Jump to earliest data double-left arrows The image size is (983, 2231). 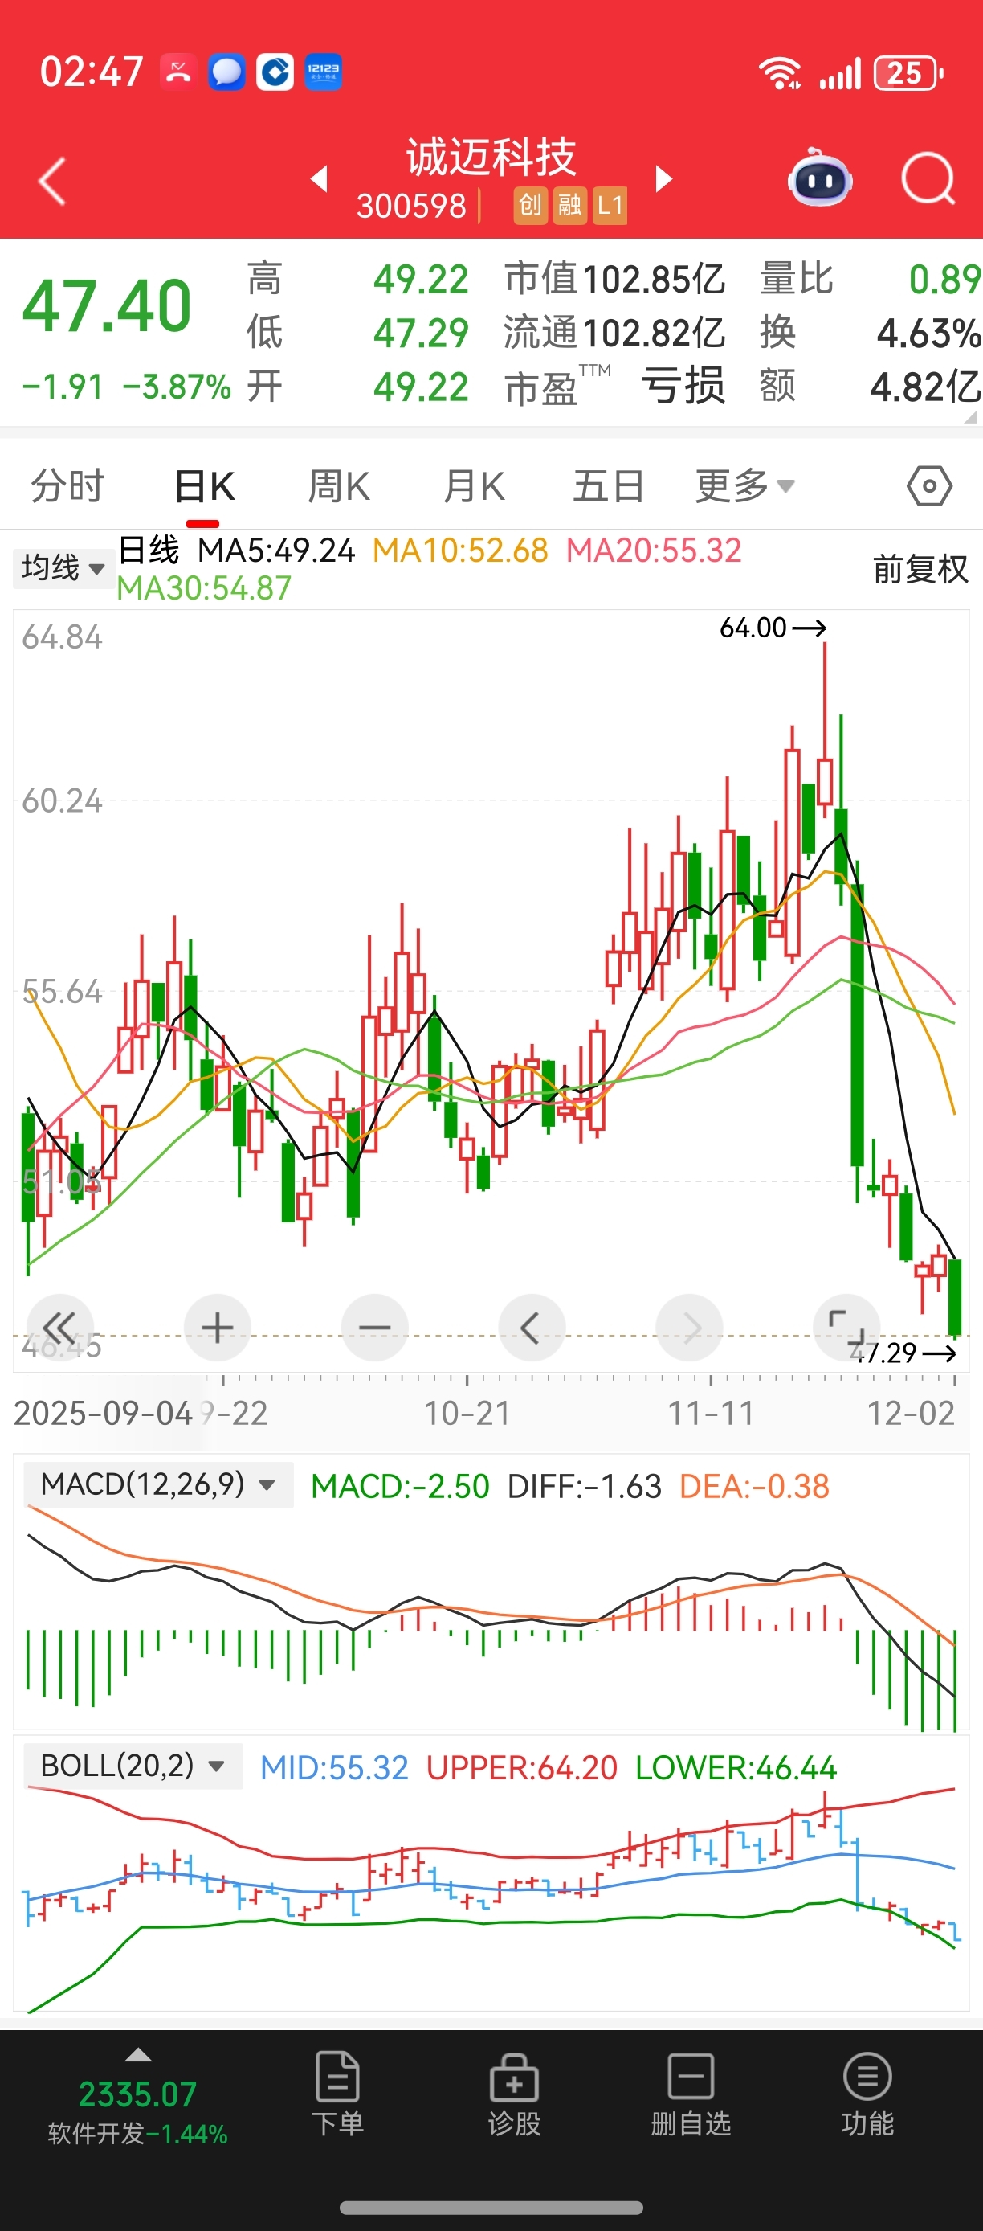[x=59, y=1328]
